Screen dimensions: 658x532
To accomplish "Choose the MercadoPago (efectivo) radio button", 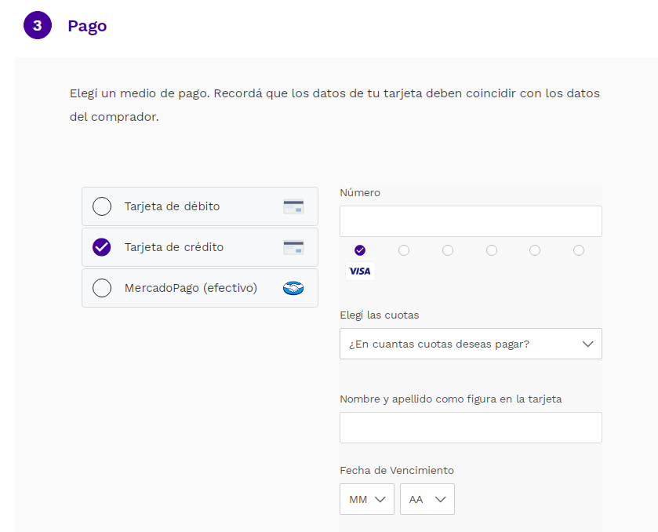I will [102, 288].
